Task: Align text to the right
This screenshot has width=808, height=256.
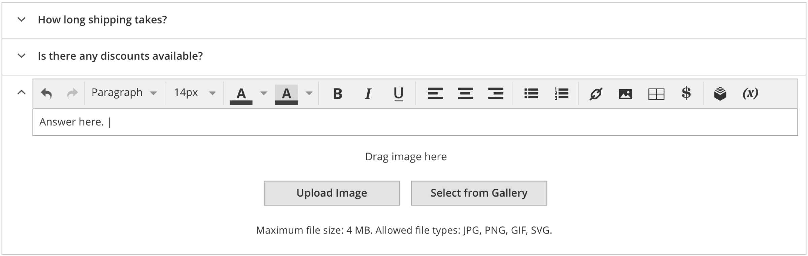Action: [x=496, y=93]
